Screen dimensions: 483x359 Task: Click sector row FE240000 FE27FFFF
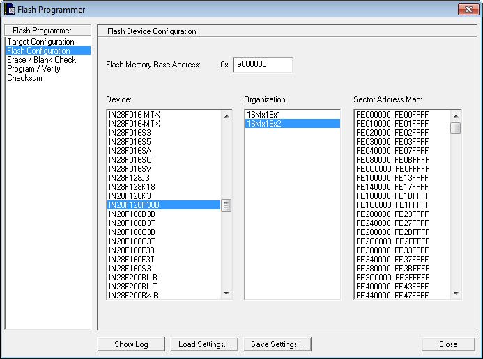click(402, 223)
